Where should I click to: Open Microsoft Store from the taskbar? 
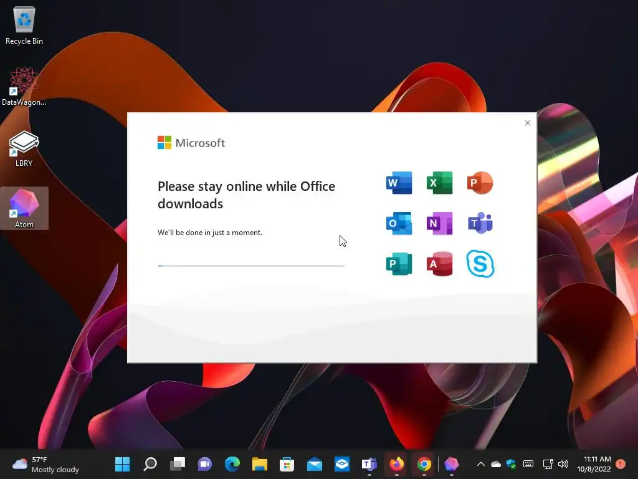click(x=287, y=464)
